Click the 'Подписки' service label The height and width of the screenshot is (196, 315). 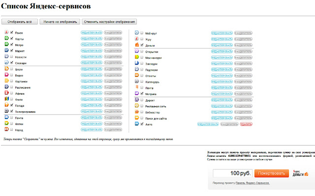coord(152,70)
